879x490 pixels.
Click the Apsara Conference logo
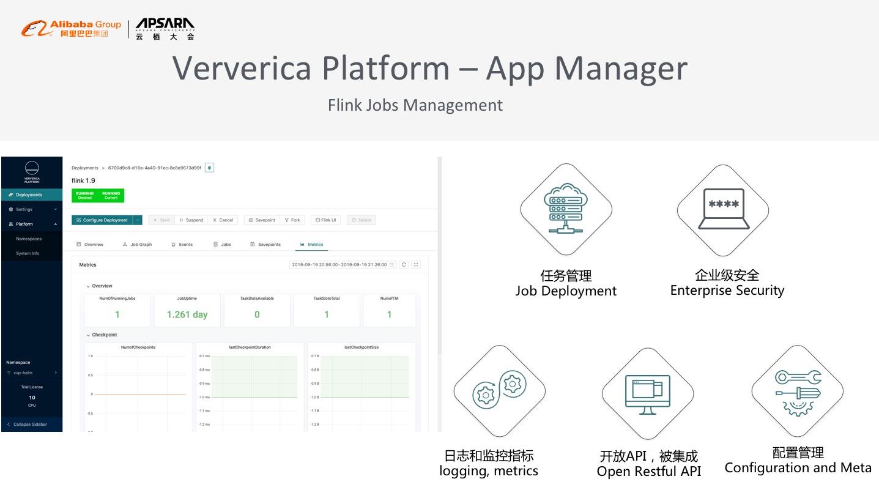pyautogui.click(x=165, y=29)
